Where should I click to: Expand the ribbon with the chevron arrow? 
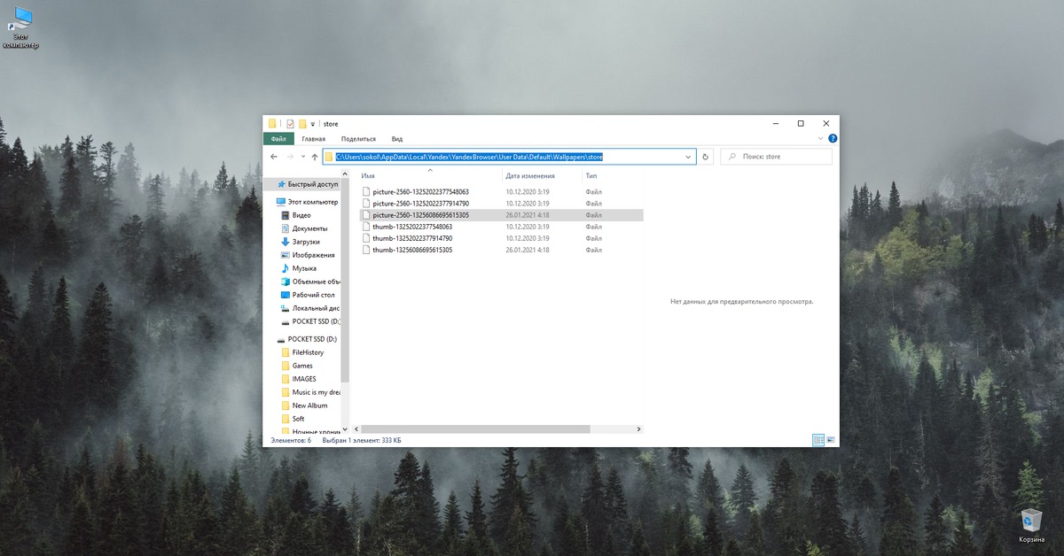click(x=820, y=139)
